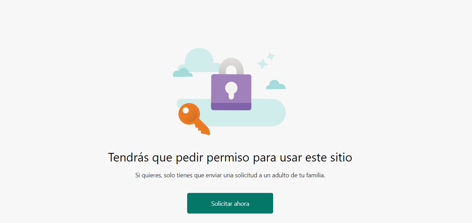Screen dimensions: 472x223
Task: Click the white hole in the orange key
Action: coord(186,110)
